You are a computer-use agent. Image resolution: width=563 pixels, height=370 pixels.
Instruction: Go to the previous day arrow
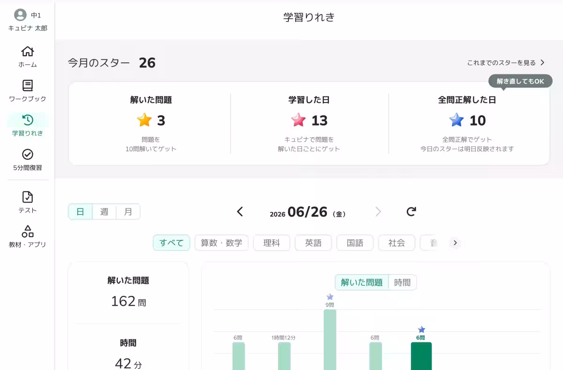pyautogui.click(x=240, y=212)
